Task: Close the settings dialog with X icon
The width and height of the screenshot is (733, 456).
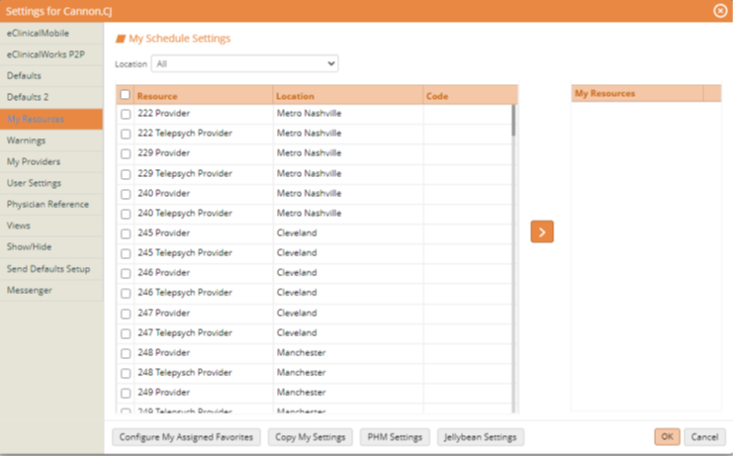Action: tap(720, 10)
